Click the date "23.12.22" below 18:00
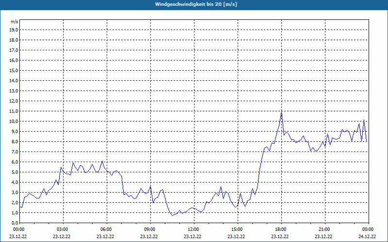388x242 pixels. [280, 236]
